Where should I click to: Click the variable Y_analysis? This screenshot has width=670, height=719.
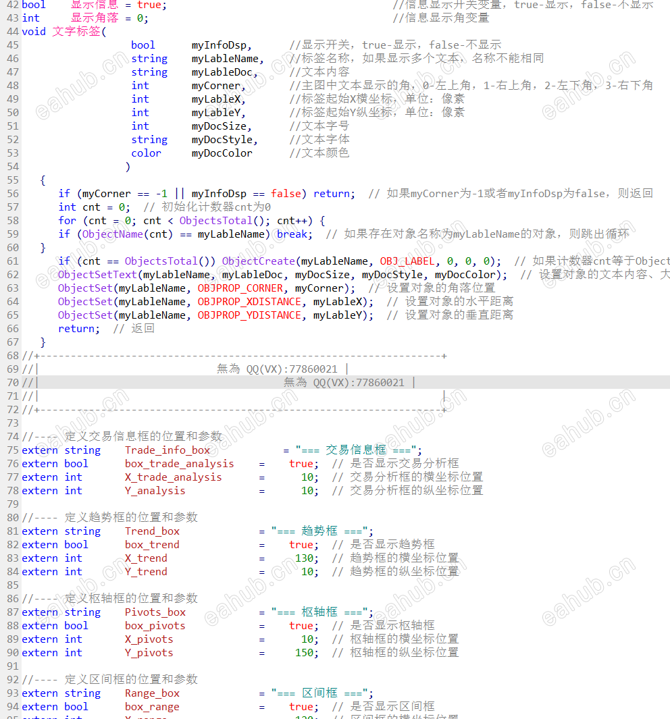pyautogui.click(x=155, y=491)
